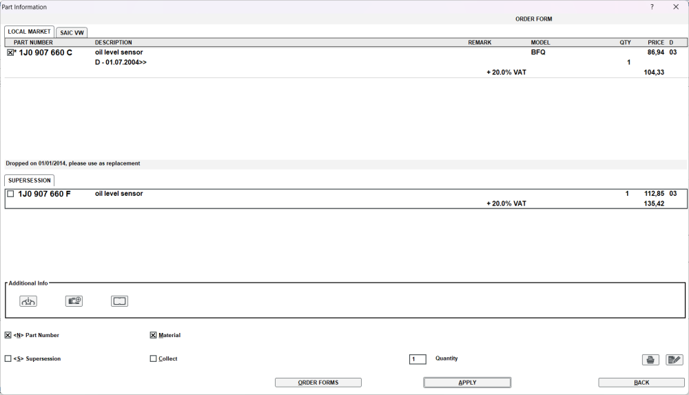
Task: Click the price 86,94
Action: [x=656, y=52]
